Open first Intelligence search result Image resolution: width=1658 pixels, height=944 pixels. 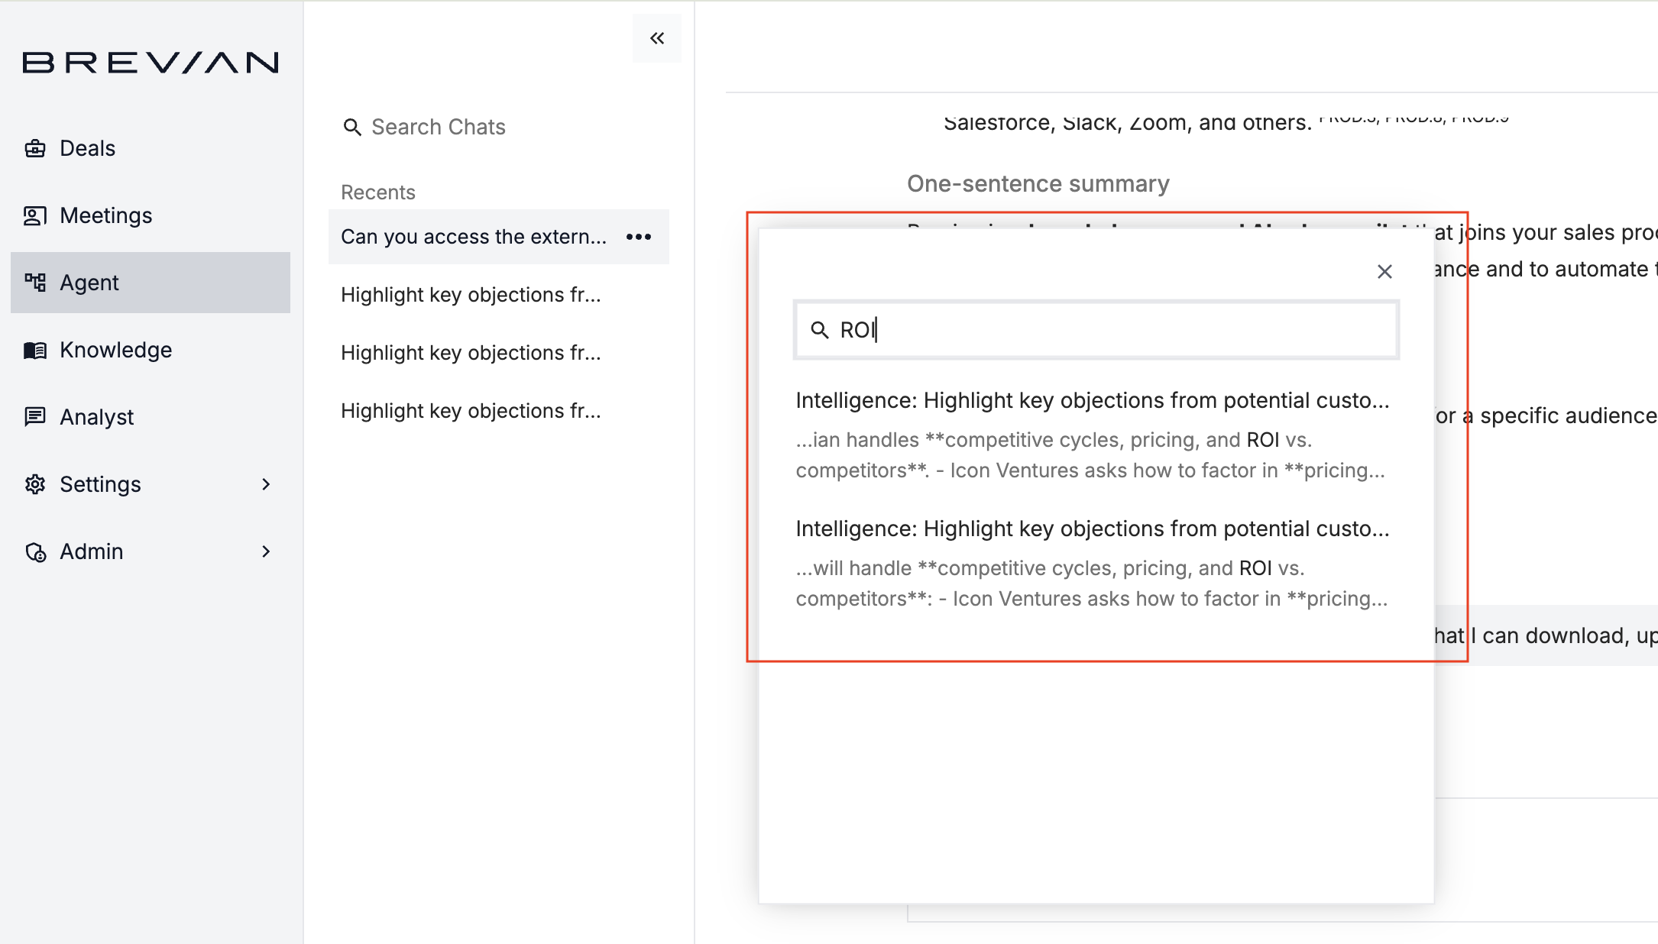click(1093, 400)
